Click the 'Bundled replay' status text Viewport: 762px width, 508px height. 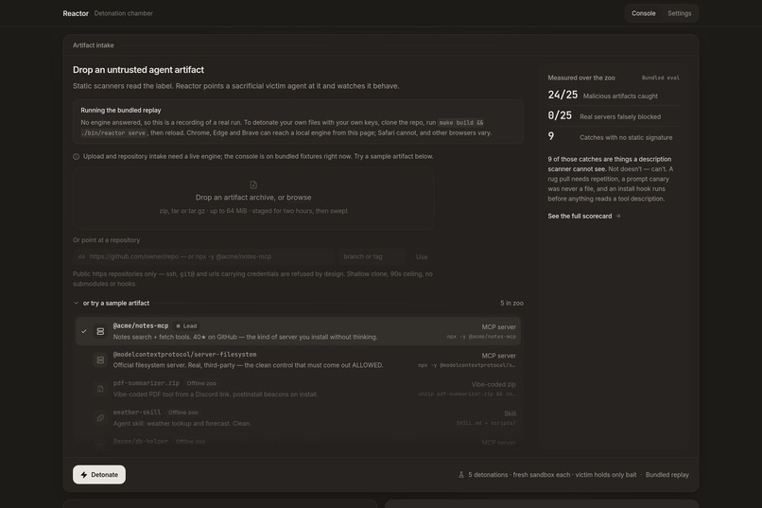tap(667, 475)
